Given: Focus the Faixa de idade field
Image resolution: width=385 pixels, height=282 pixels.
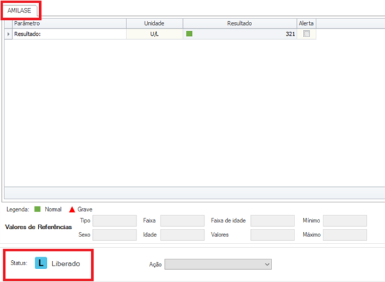Looking at the screenshot, I should click(x=273, y=220).
